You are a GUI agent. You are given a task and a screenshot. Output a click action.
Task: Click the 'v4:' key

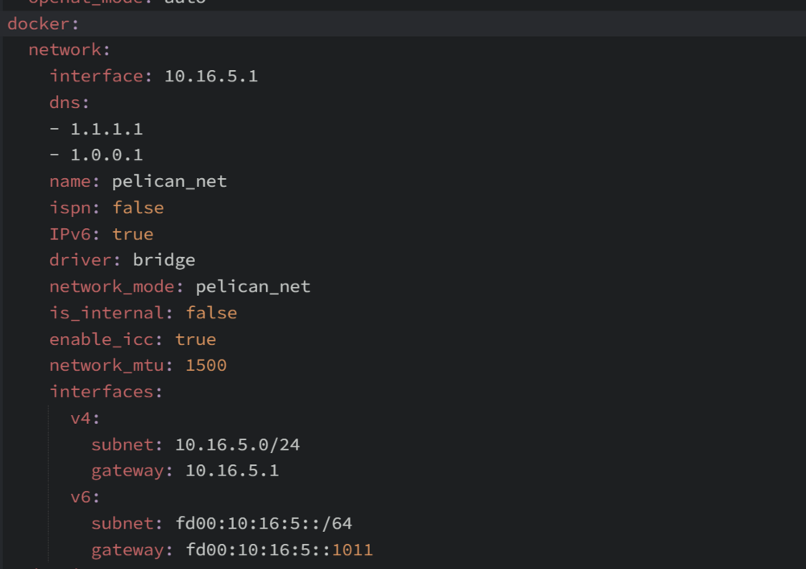[x=85, y=418]
